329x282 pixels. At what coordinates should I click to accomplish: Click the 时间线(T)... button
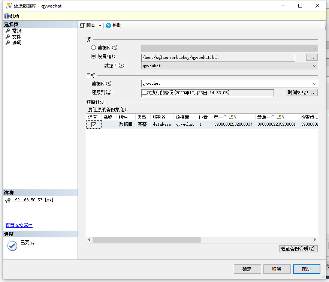tap(302, 93)
